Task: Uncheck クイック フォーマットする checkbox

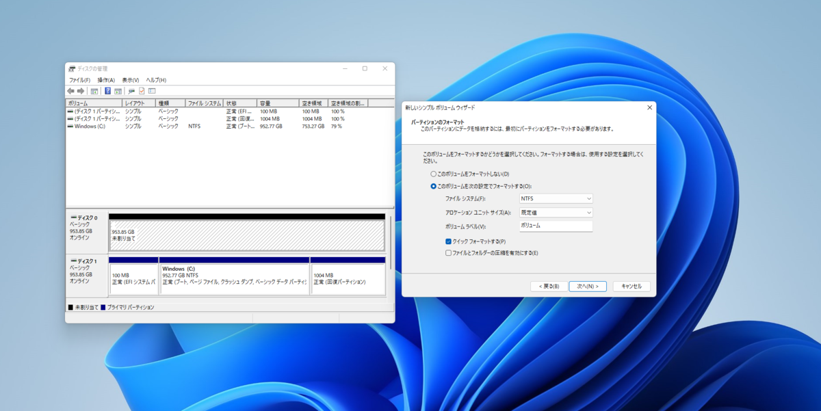Action: [448, 241]
